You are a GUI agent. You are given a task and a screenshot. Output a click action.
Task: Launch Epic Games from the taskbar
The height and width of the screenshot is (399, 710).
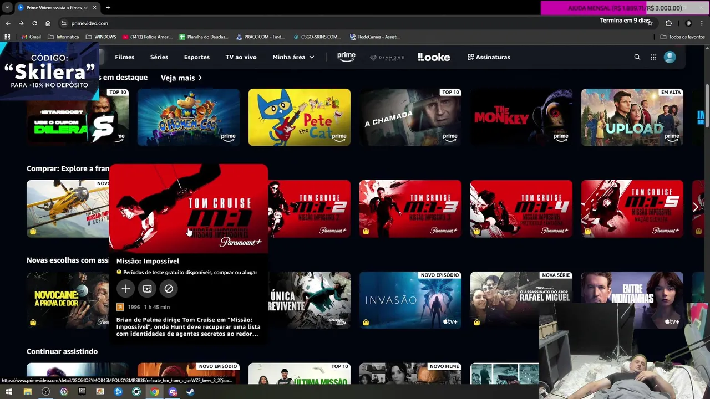82,392
